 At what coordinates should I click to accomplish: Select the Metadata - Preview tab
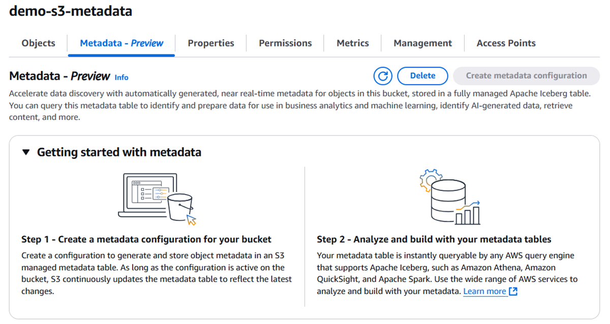[121, 43]
